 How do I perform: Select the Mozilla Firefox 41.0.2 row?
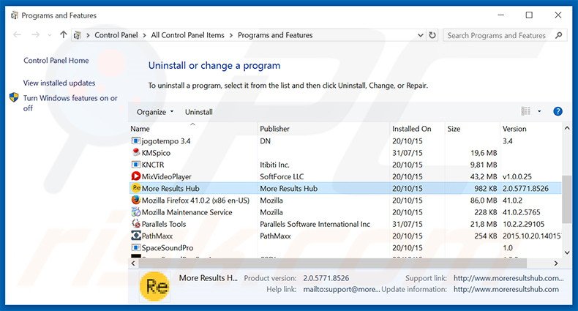click(345, 200)
